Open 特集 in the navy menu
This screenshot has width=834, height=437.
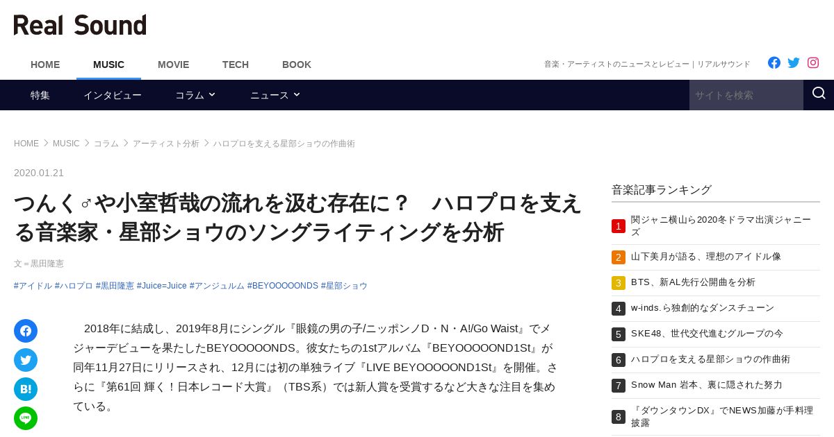tap(40, 95)
